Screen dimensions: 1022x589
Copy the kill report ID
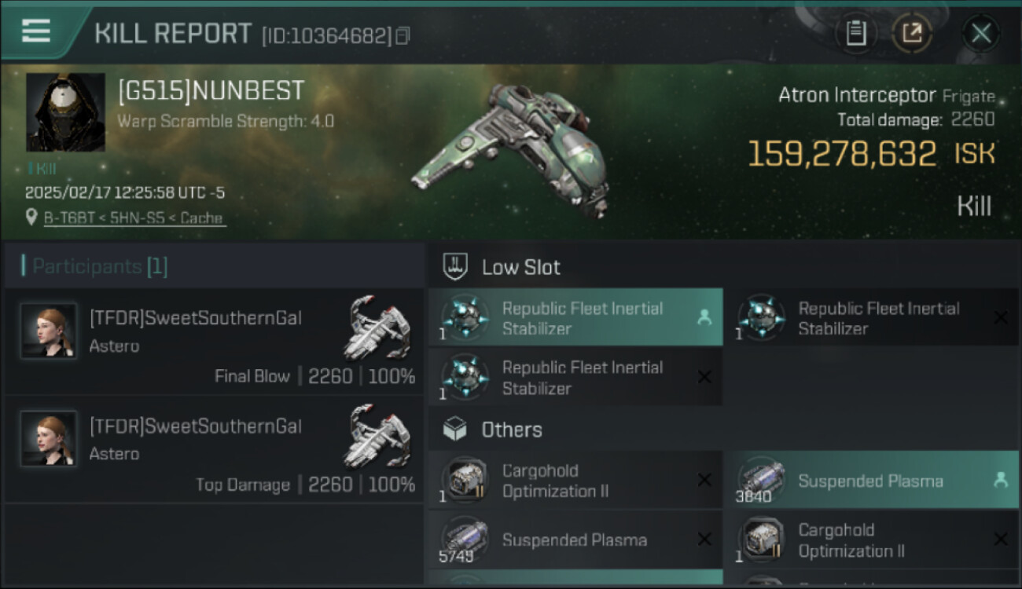pyautogui.click(x=403, y=35)
